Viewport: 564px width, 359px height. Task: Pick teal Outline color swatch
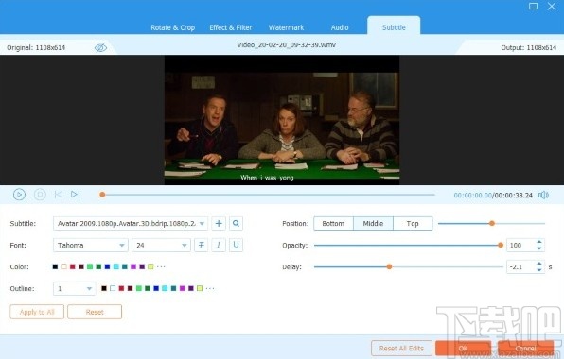173,288
